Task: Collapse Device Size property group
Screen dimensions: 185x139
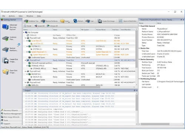Action: pyautogui.click(x=139, y=48)
